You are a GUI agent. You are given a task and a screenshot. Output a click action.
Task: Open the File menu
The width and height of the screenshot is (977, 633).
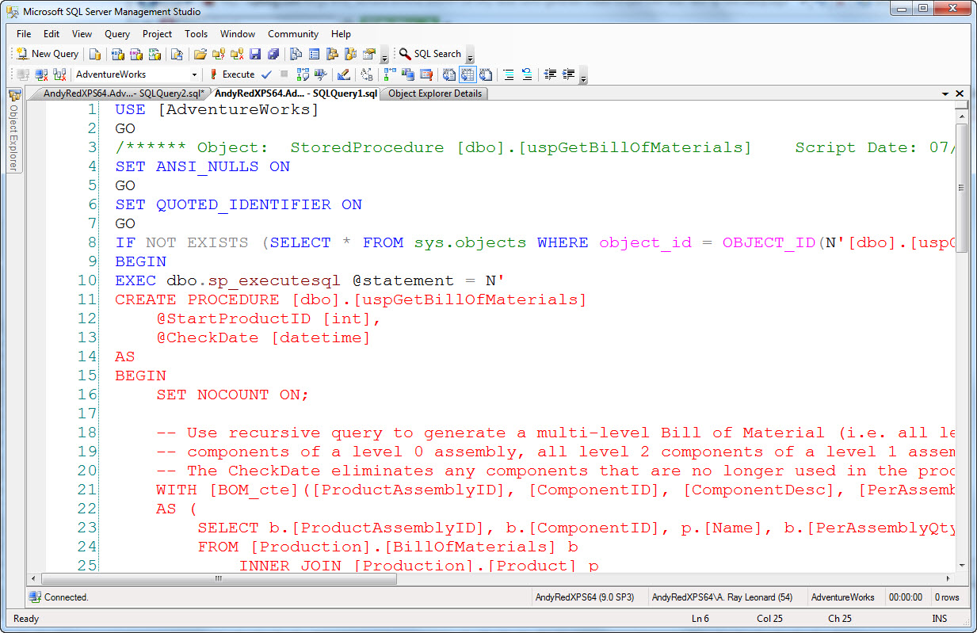(24, 34)
